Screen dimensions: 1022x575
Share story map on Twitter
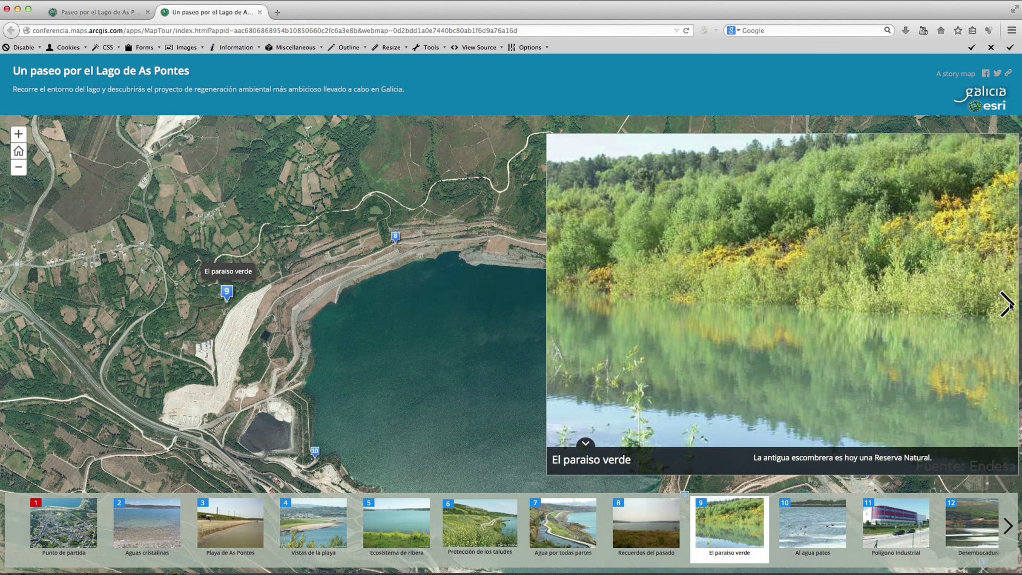point(997,73)
